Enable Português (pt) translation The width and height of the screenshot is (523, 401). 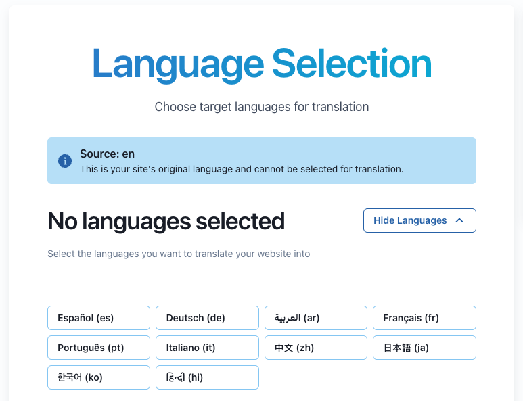[99, 348]
